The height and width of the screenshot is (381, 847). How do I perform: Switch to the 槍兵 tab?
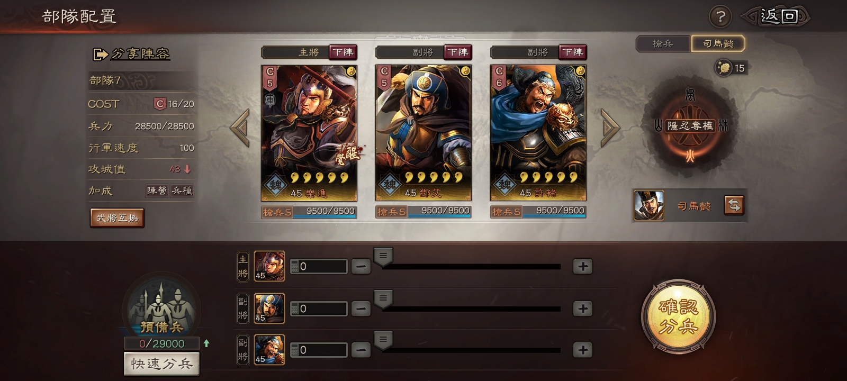(663, 44)
